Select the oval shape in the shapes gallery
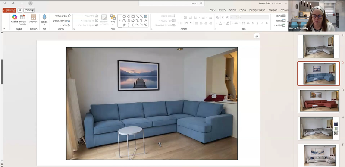Screen dimensions: 345x167 [x=129, y=16]
